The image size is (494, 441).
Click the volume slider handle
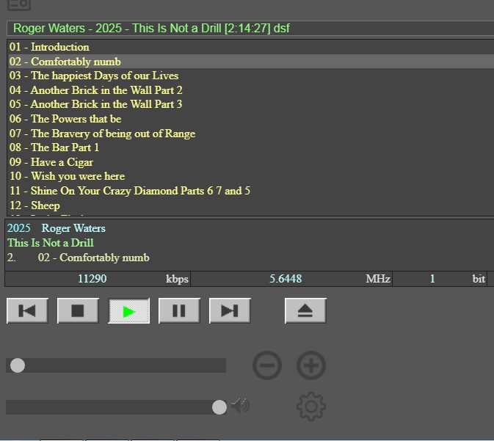coord(219,407)
